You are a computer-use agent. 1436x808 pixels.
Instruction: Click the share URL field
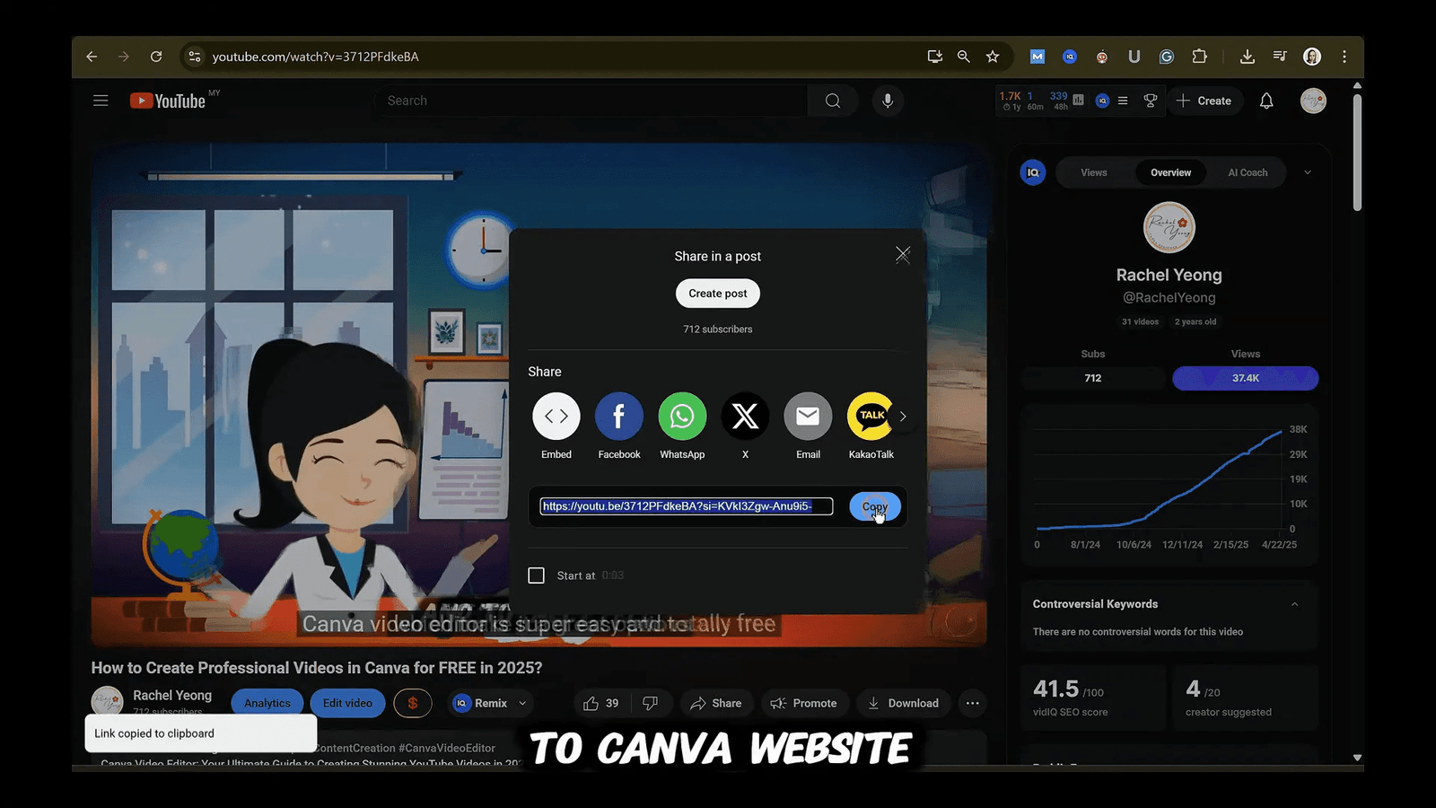(x=687, y=506)
